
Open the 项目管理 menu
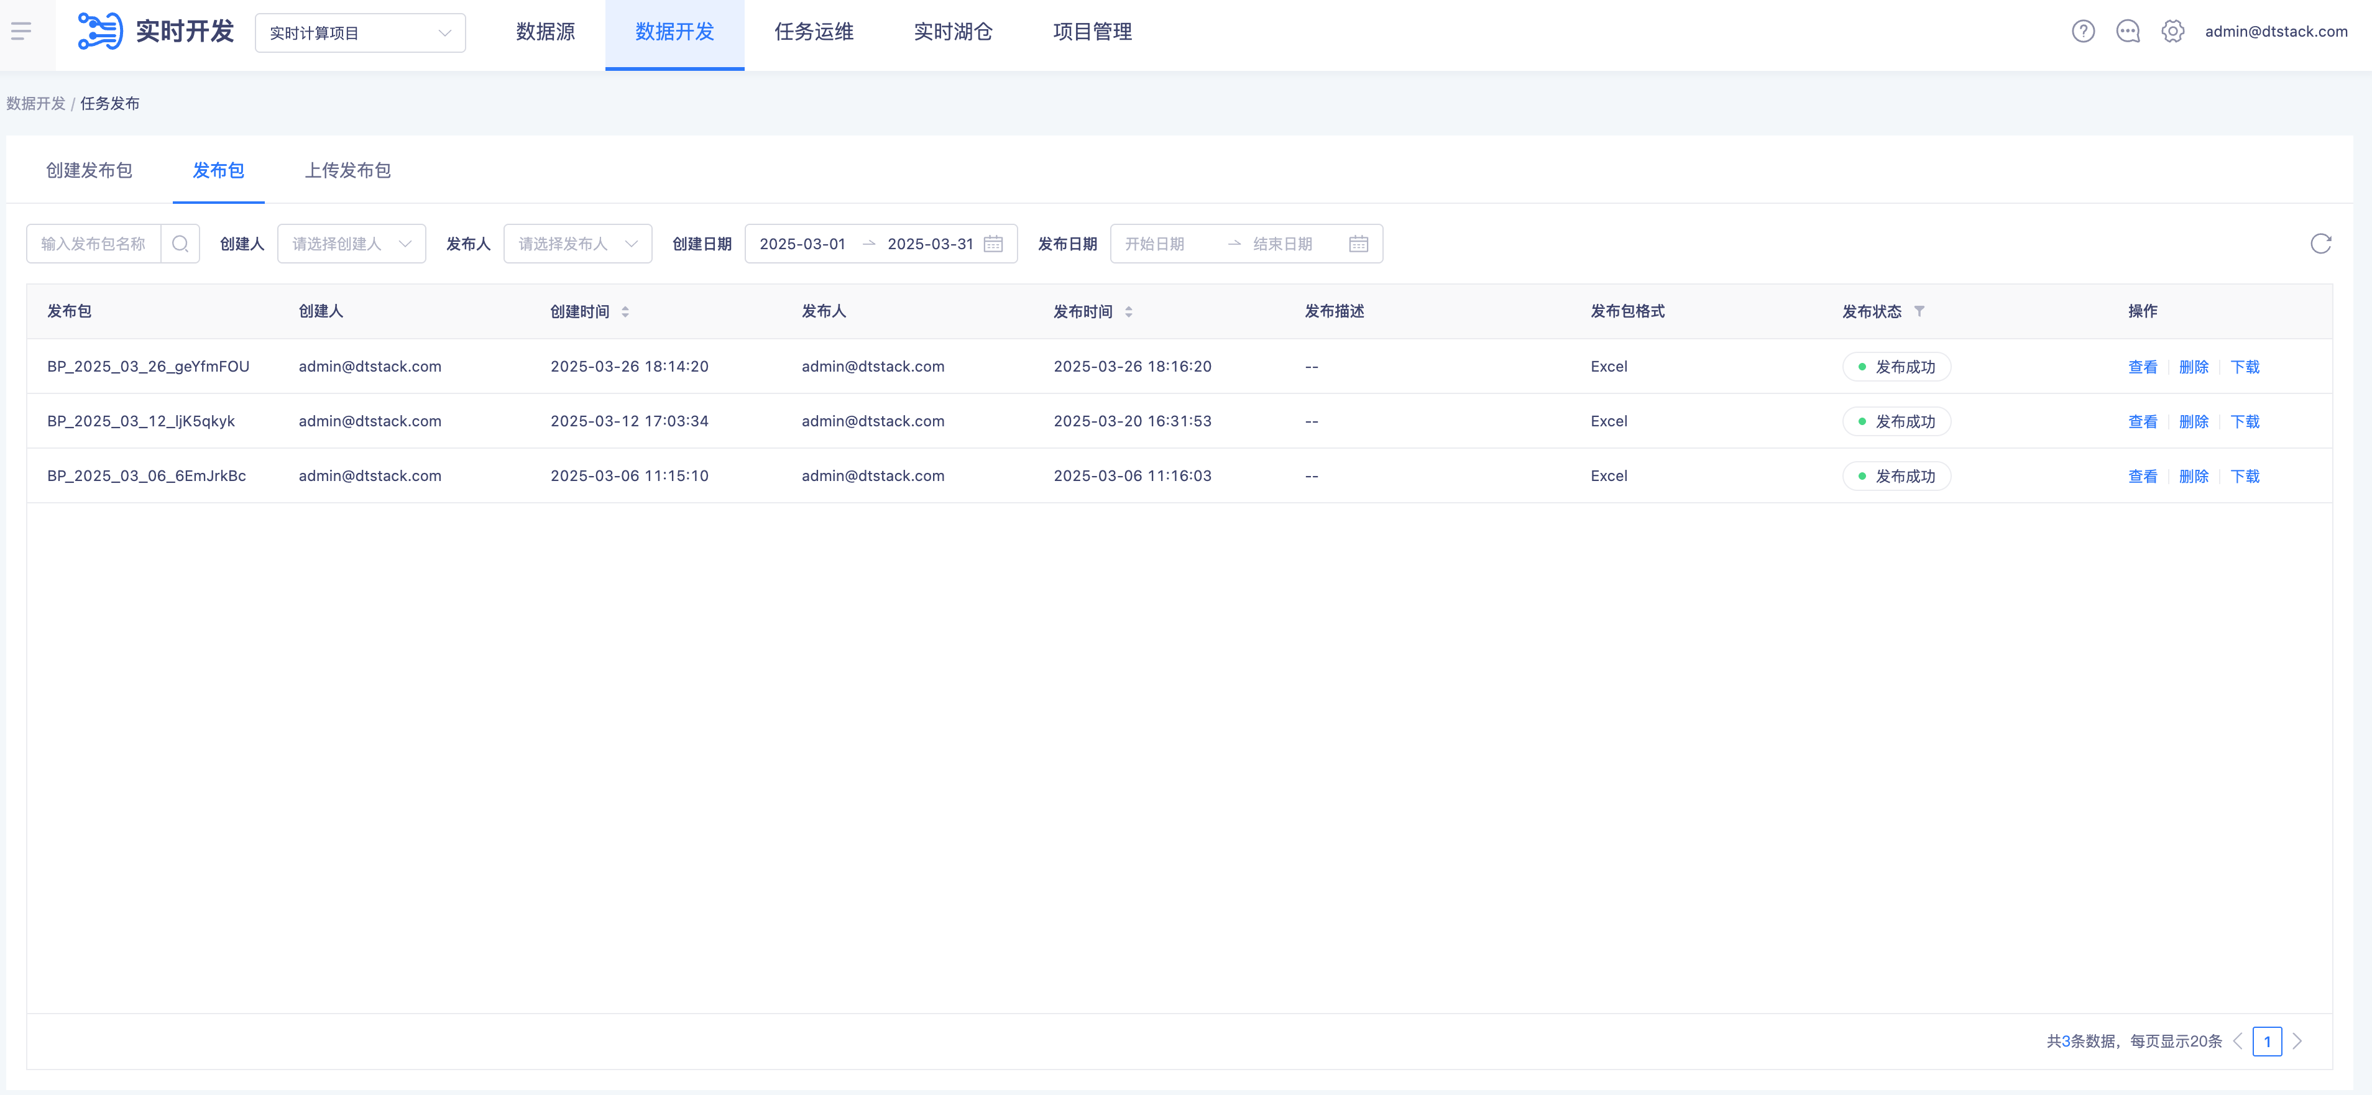1092,32
